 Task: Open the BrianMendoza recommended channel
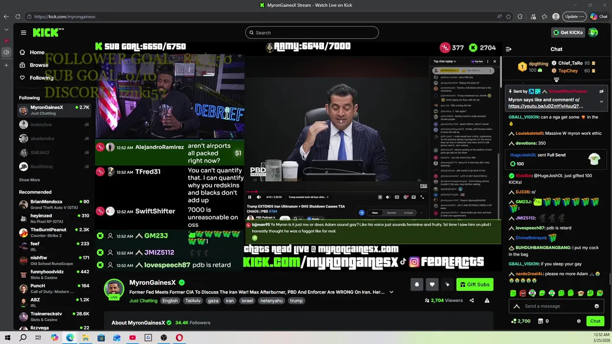click(x=54, y=204)
